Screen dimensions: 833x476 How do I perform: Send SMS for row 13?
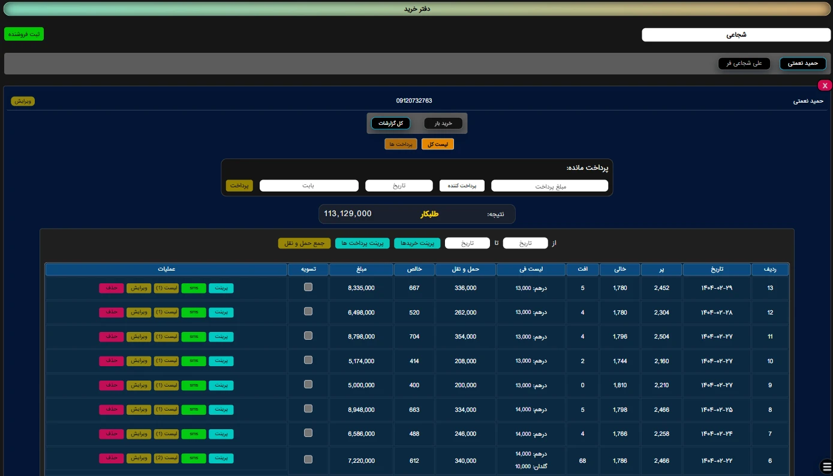[194, 288]
